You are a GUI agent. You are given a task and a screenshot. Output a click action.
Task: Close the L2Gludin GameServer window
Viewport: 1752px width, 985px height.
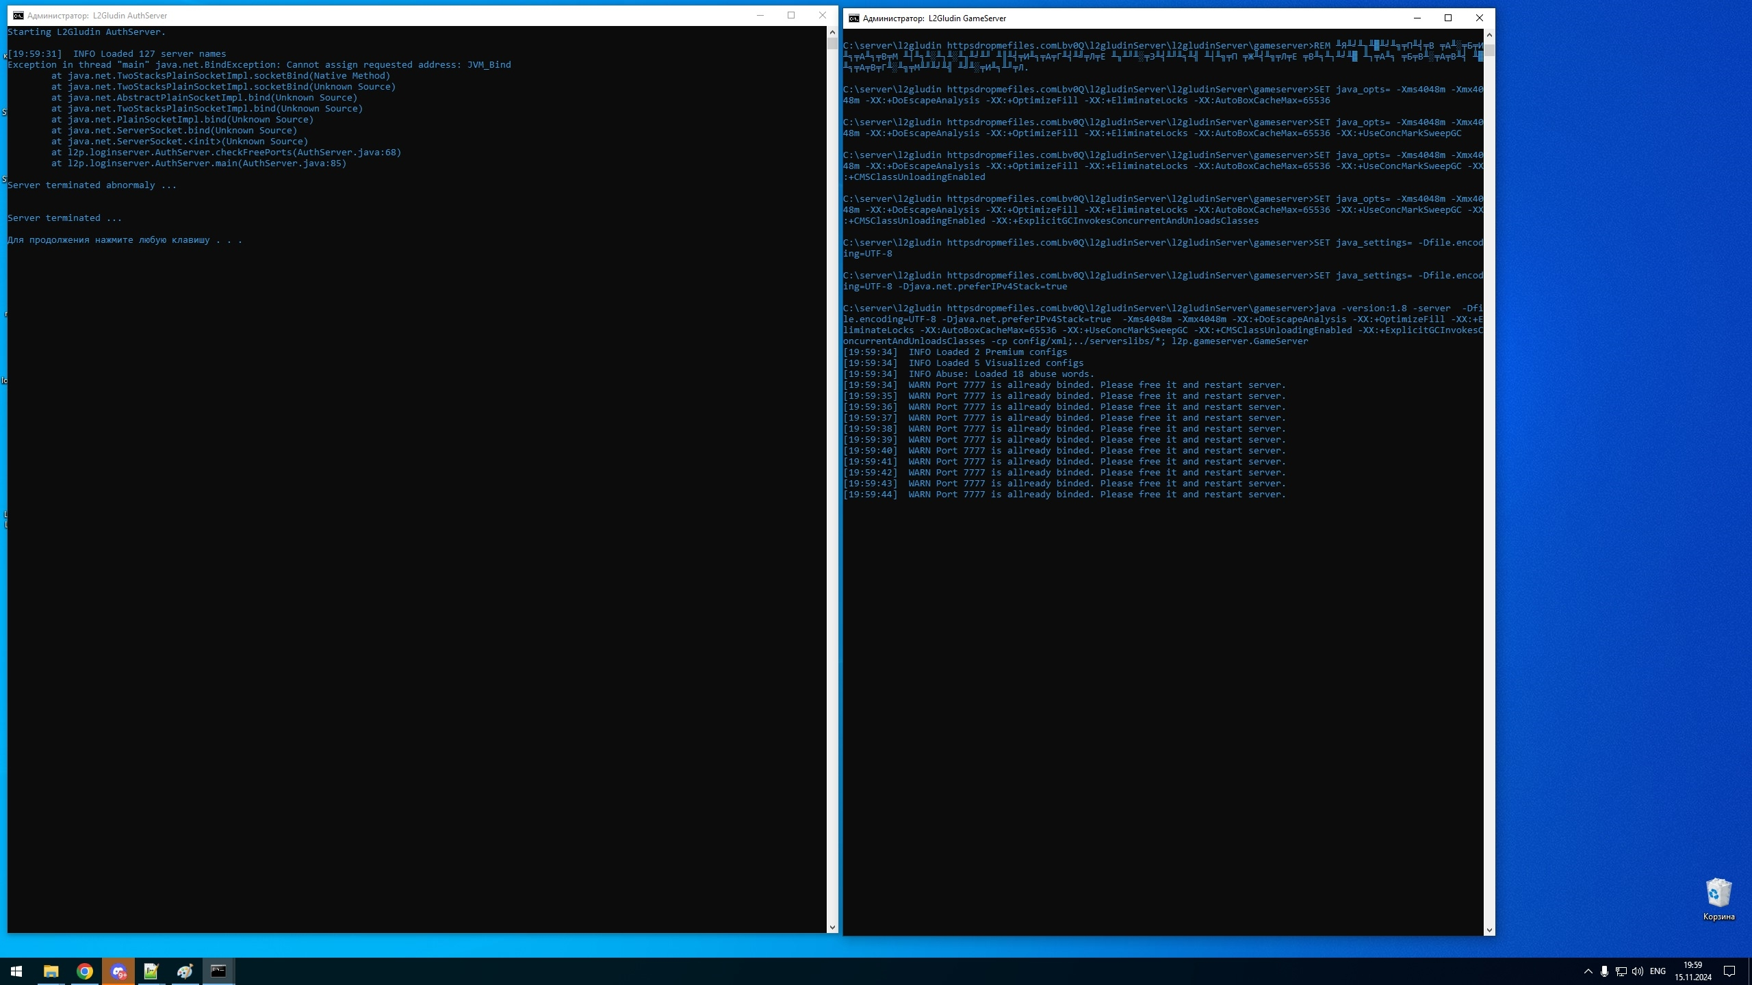coord(1480,18)
